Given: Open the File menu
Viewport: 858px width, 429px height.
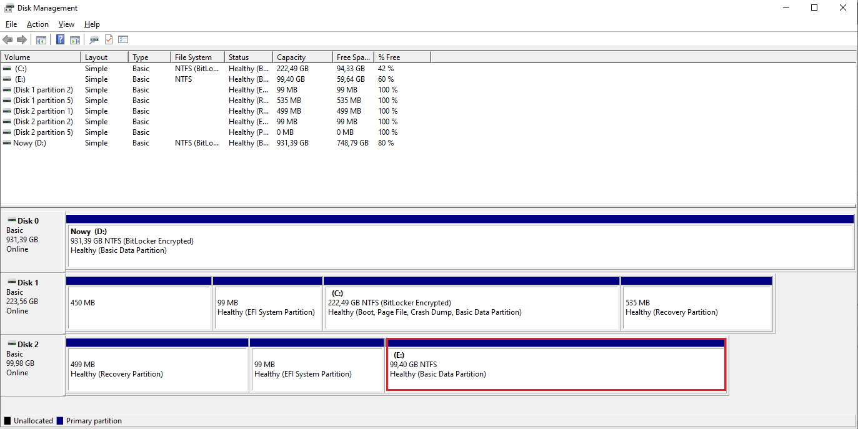Looking at the screenshot, I should coord(11,24).
